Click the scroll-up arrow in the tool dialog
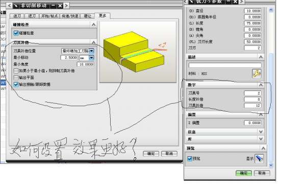 click(271, 10)
